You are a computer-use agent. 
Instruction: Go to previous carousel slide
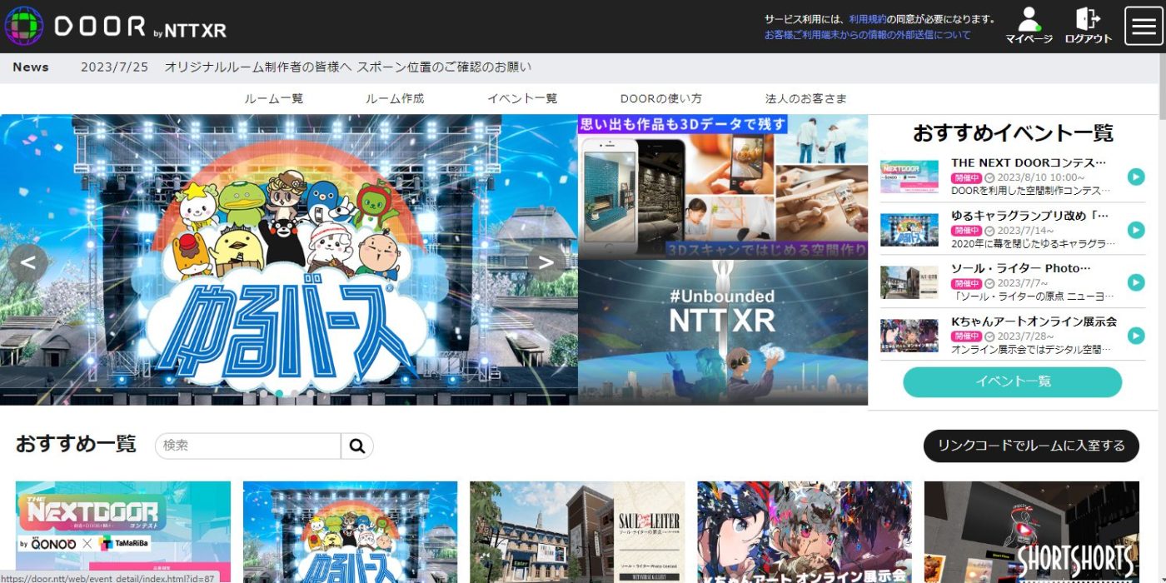pyautogui.click(x=28, y=263)
